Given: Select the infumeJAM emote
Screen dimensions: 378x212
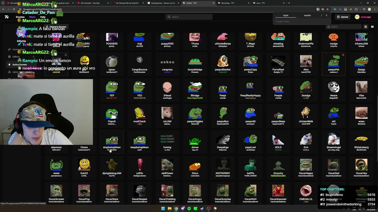Looking at the screenshot, I should point(361,40).
